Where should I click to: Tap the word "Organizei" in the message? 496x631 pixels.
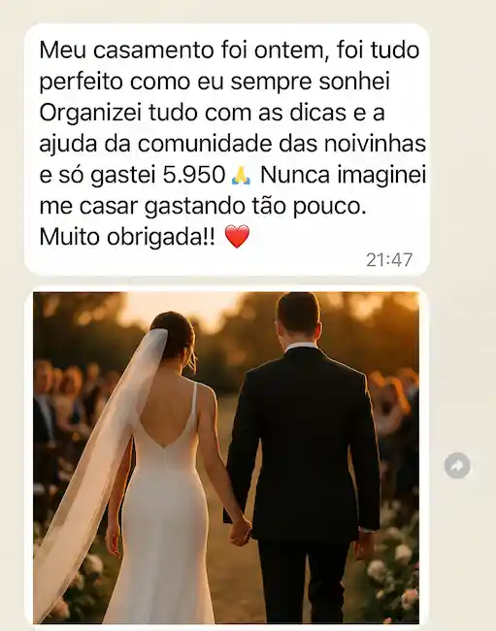point(90,114)
